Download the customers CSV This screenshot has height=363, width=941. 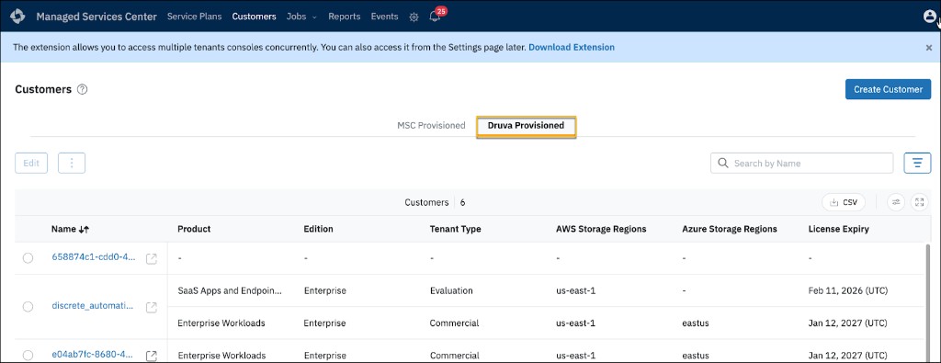click(844, 202)
